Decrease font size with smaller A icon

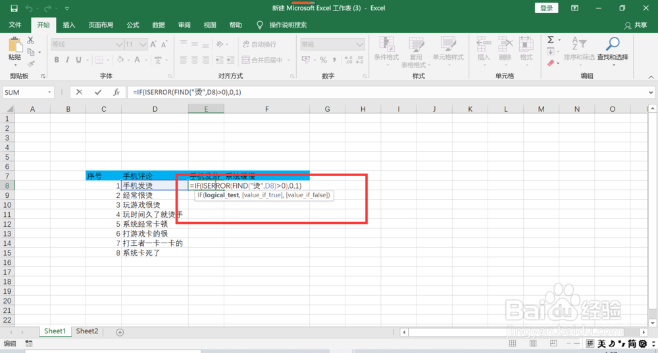tap(164, 45)
